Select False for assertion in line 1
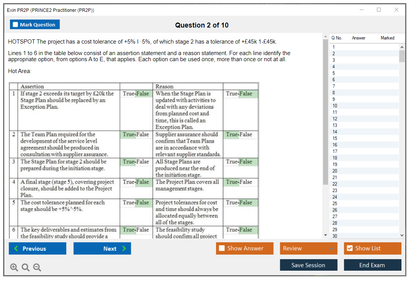 [x=143, y=94]
